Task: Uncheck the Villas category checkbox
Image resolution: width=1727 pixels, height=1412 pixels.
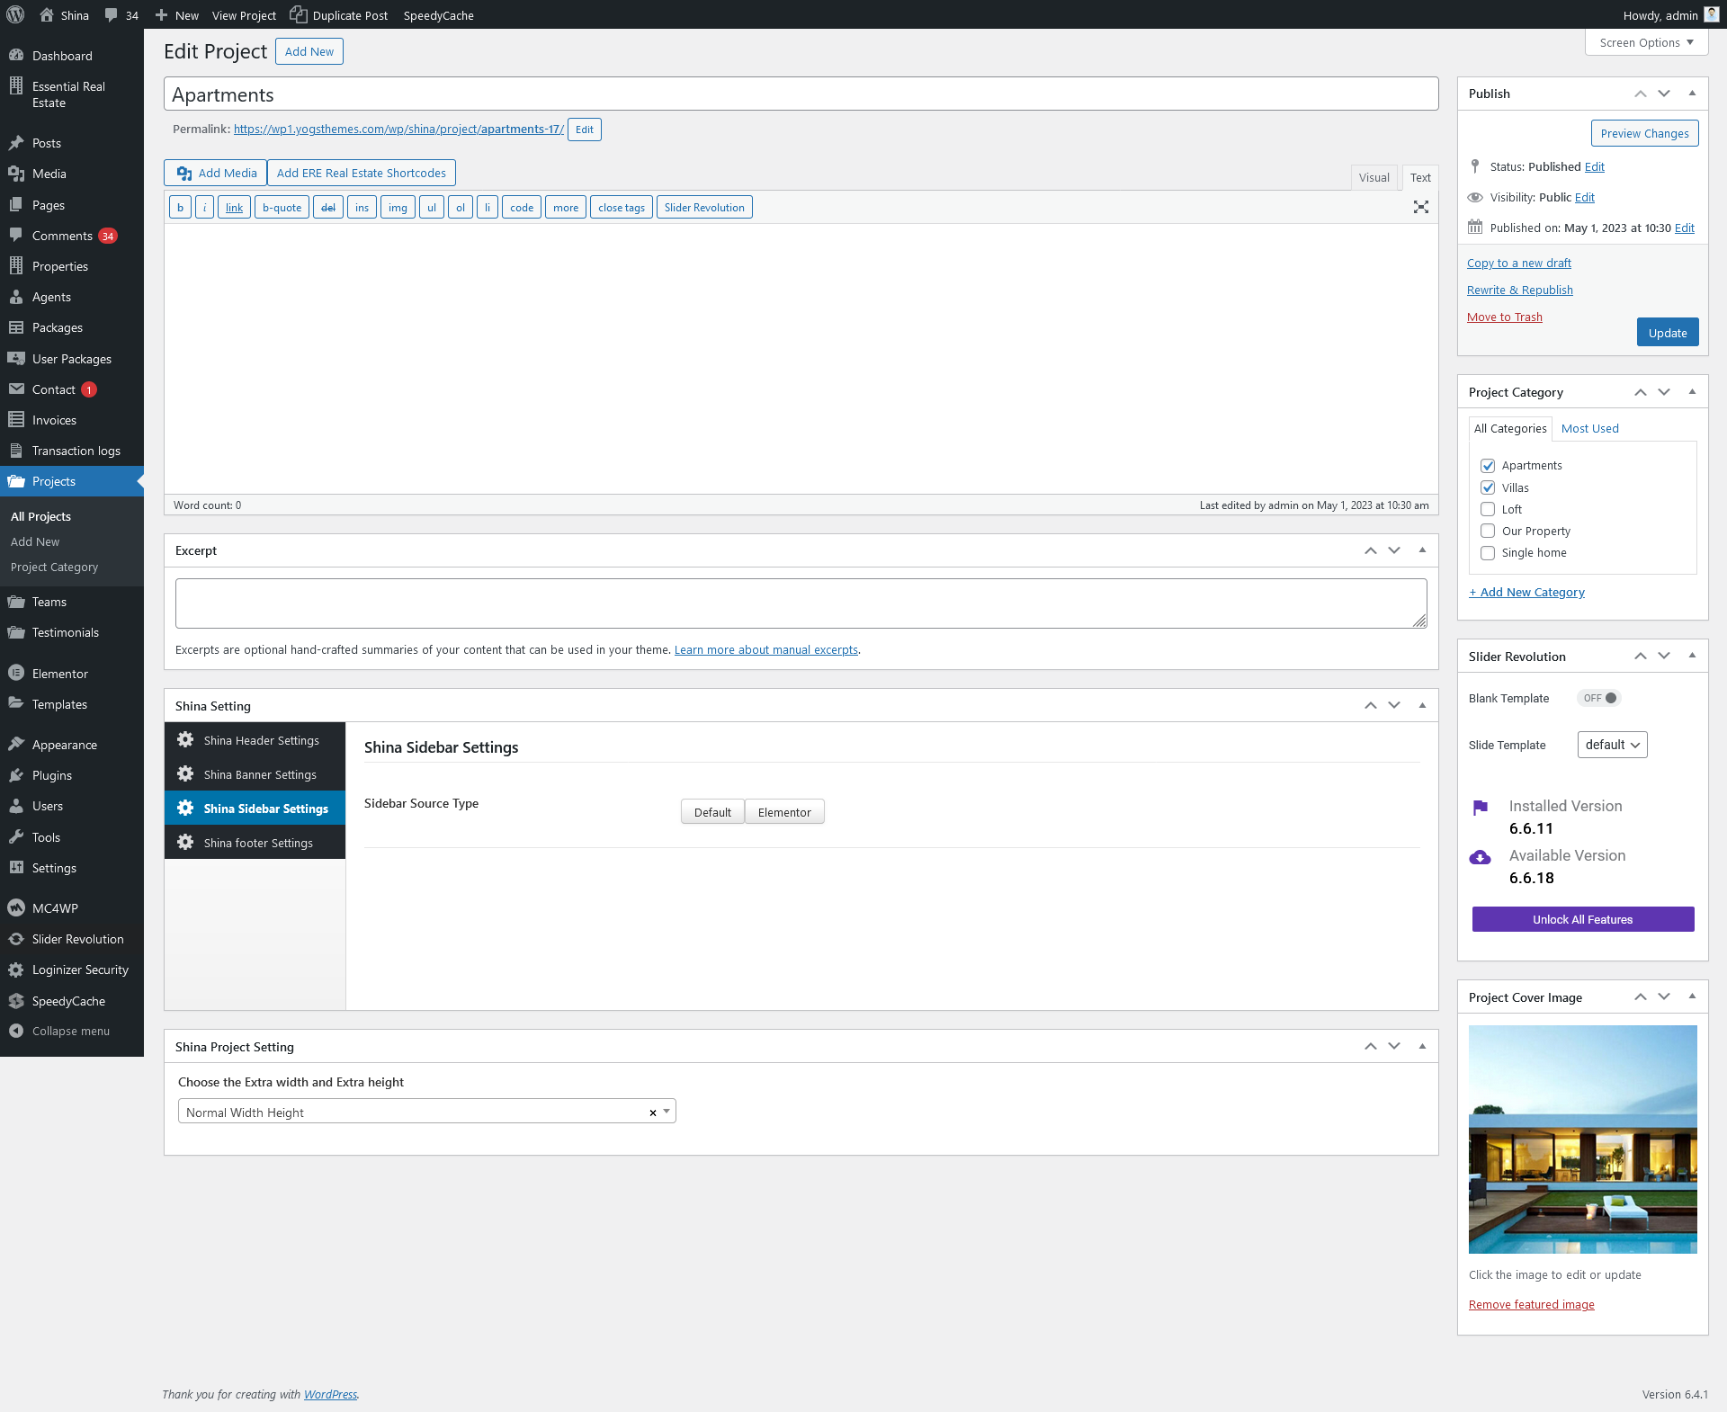Action: tap(1488, 487)
